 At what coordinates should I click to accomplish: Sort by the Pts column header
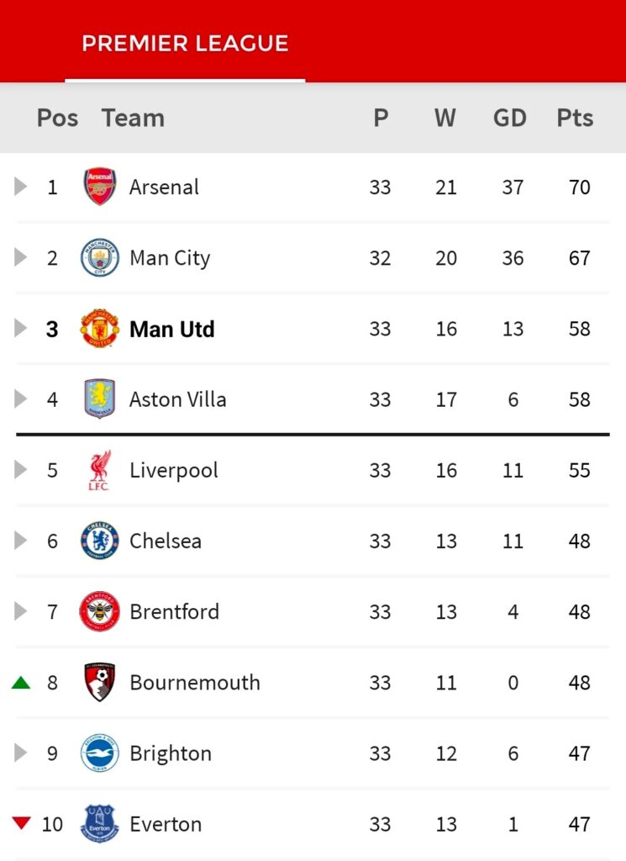(x=575, y=118)
